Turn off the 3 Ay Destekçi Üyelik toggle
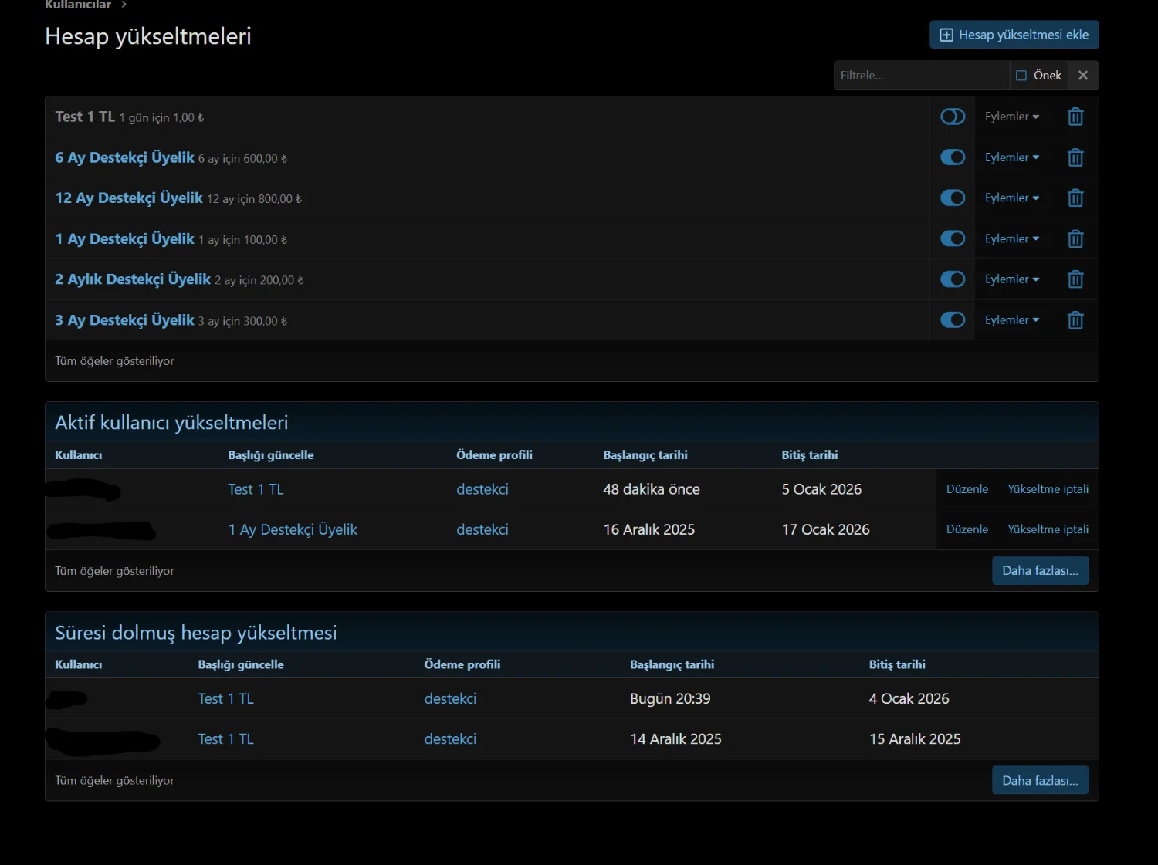Viewport: 1158px width, 865px height. click(953, 320)
